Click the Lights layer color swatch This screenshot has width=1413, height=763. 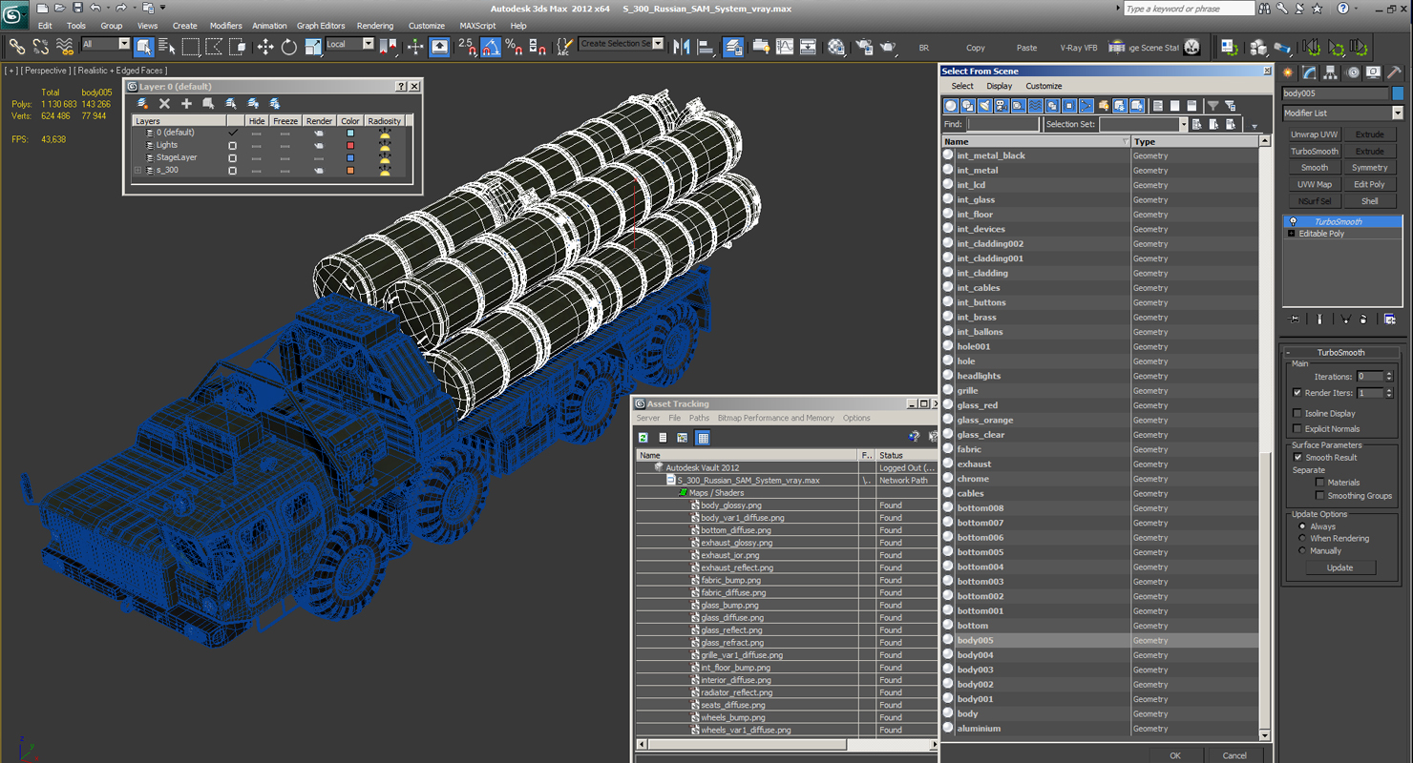coord(350,145)
